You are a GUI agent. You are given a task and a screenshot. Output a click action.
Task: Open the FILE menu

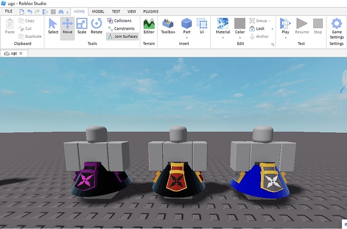point(9,11)
